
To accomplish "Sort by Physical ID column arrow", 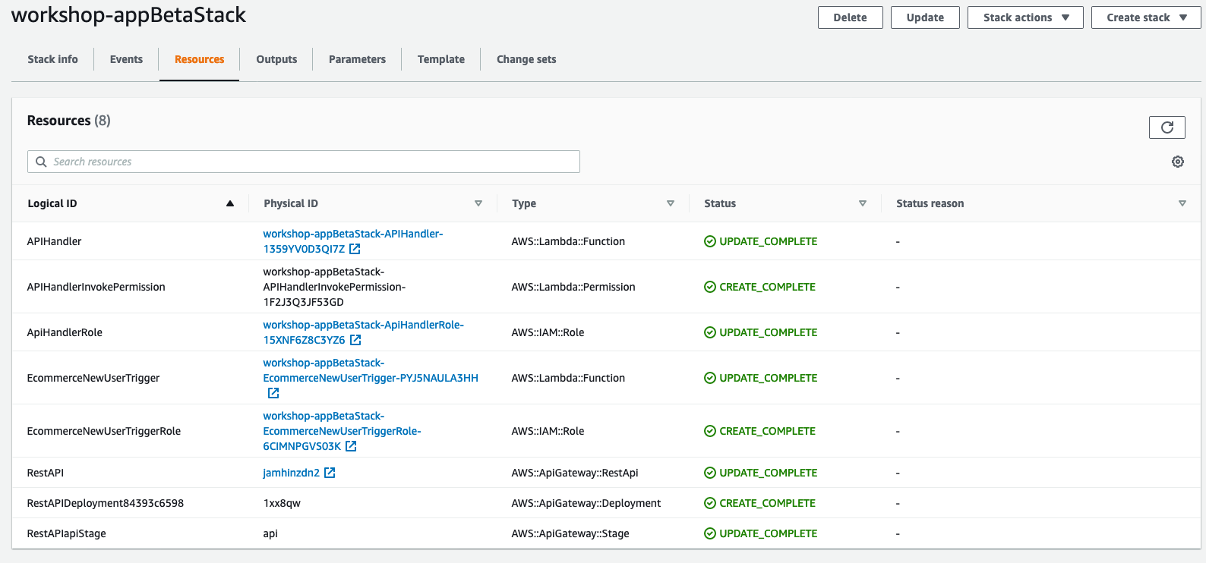I will (478, 203).
